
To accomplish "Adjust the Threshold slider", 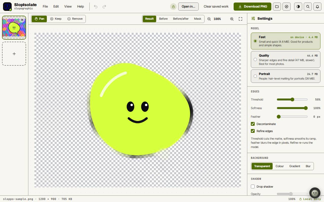I will [292, 99].
